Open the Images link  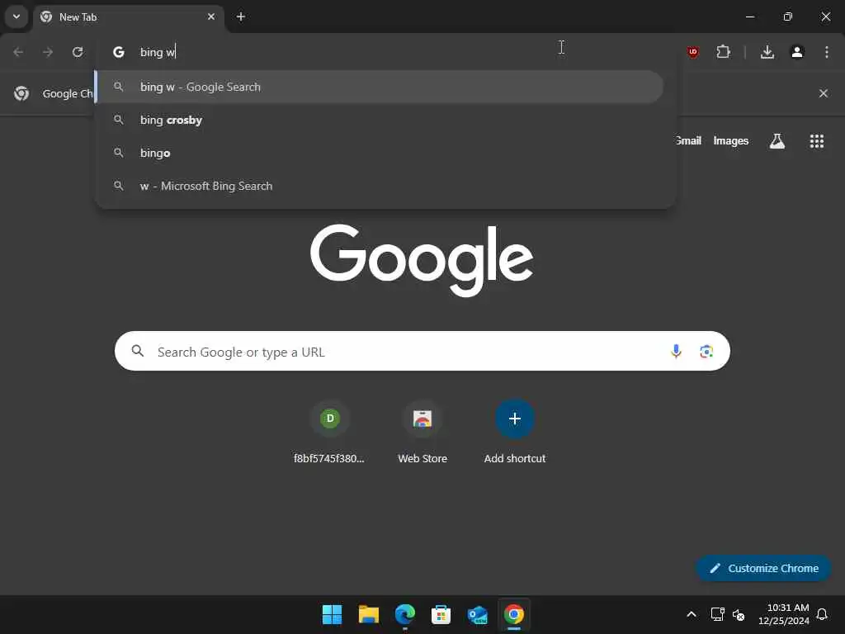731,140
